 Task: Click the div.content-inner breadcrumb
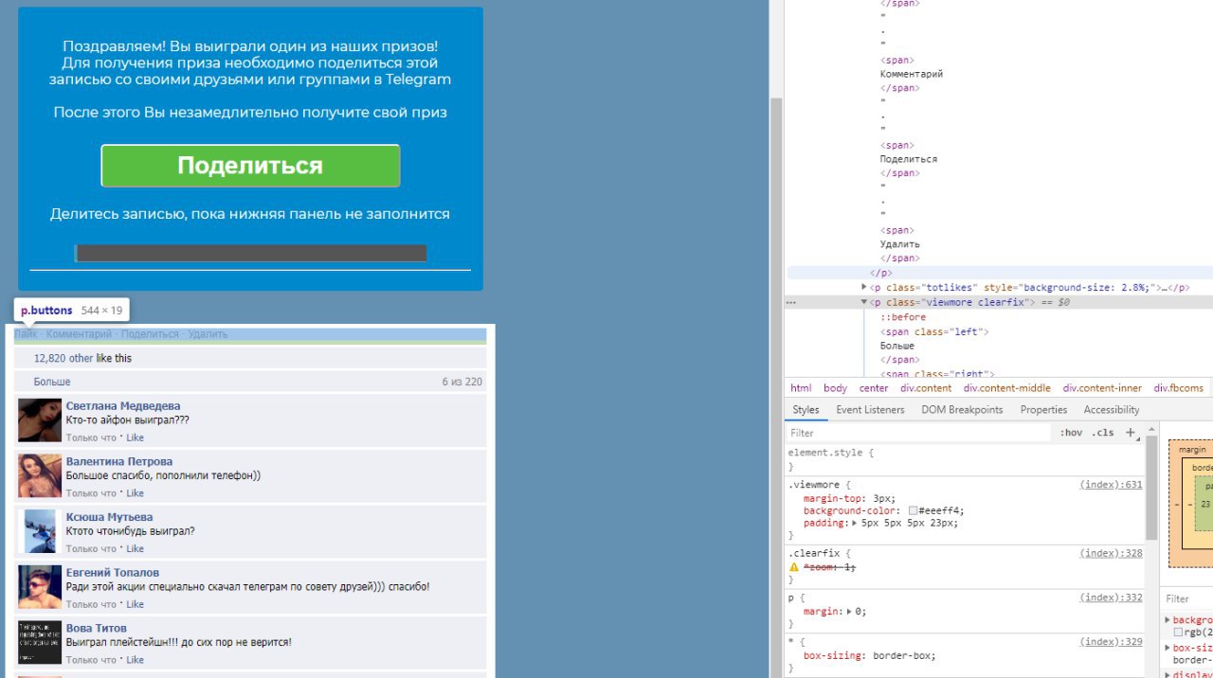(1102, 388)
